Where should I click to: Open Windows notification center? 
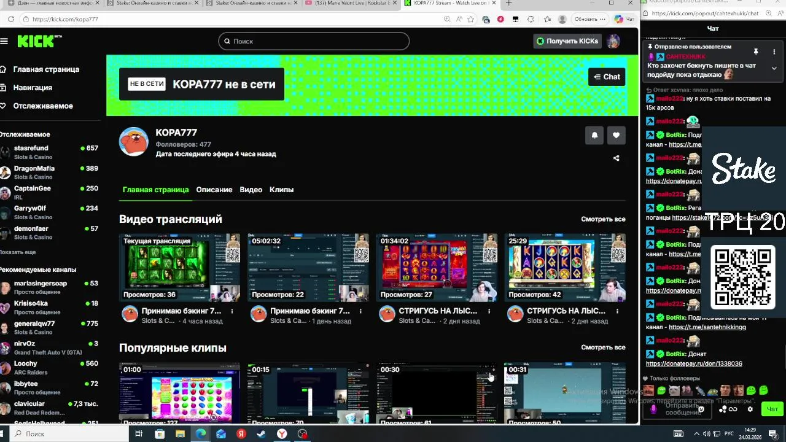click(x=773, y=433)
